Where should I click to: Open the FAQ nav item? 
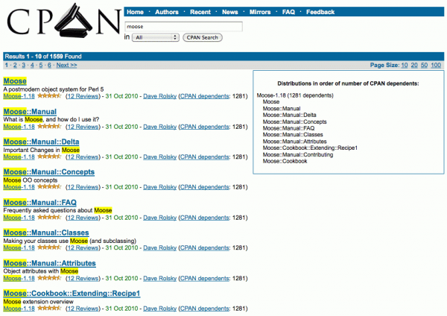tap(288, 12)
